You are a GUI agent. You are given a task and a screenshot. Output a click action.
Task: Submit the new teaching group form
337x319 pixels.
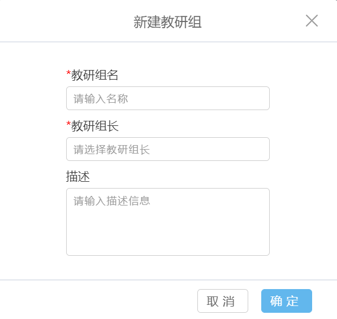coord(287,301)
